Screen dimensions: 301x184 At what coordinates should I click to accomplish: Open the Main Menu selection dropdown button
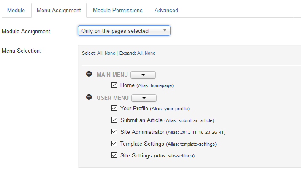click(x=143, y=75)
